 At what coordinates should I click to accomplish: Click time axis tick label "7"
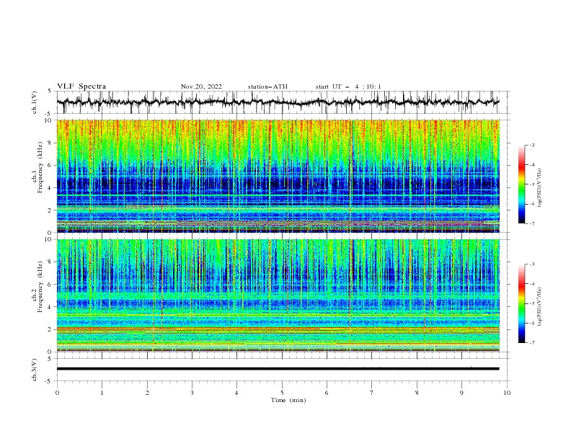371,393
